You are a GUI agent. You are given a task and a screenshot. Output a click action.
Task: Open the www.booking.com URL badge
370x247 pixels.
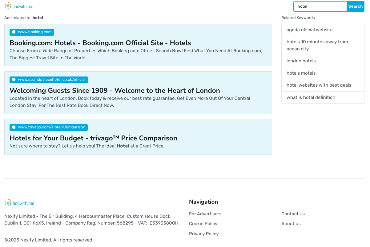tap(32, 32)
